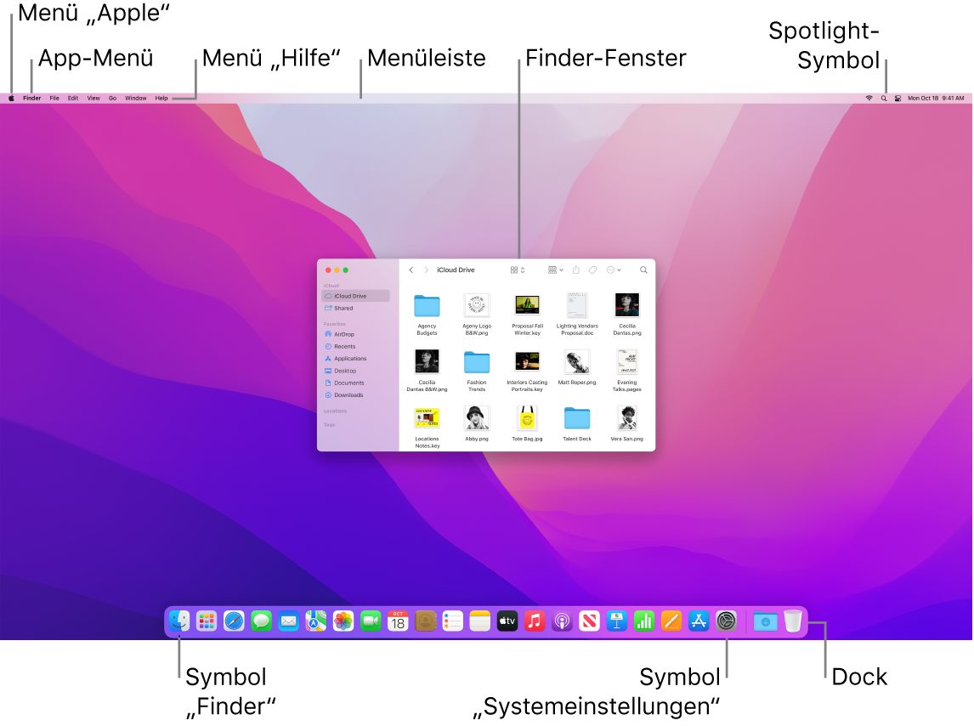
Task: Click the Spotlight search icon
Action: click(x=883, y=98)
